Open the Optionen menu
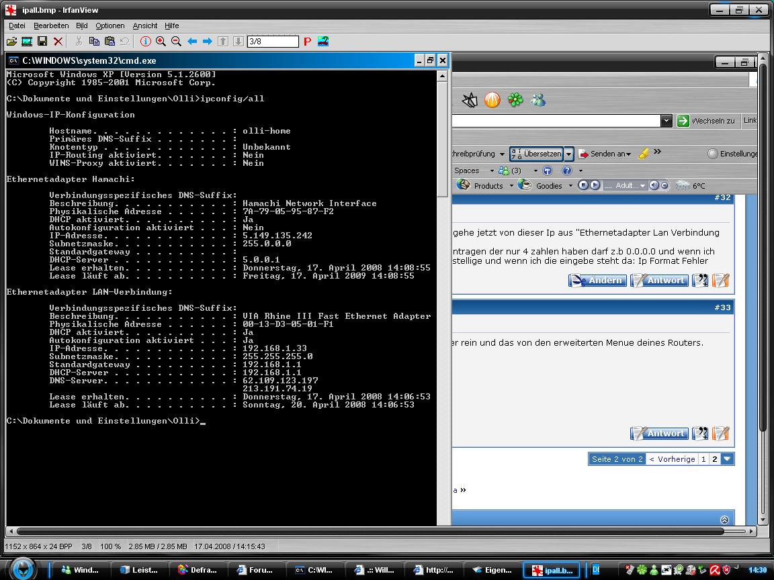 [110, 26]
